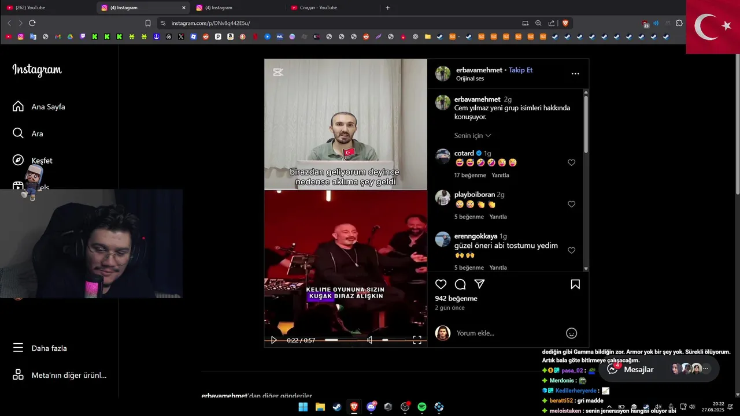Image resolution: width=740 pixels, height=416 pixels.
Task: Click the share icon in address bar
Action: 551,23
